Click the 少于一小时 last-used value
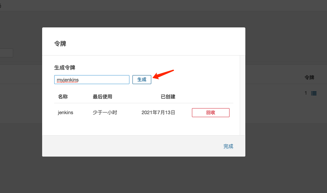This screenshot has width=327, height=193. coord(105,113)
